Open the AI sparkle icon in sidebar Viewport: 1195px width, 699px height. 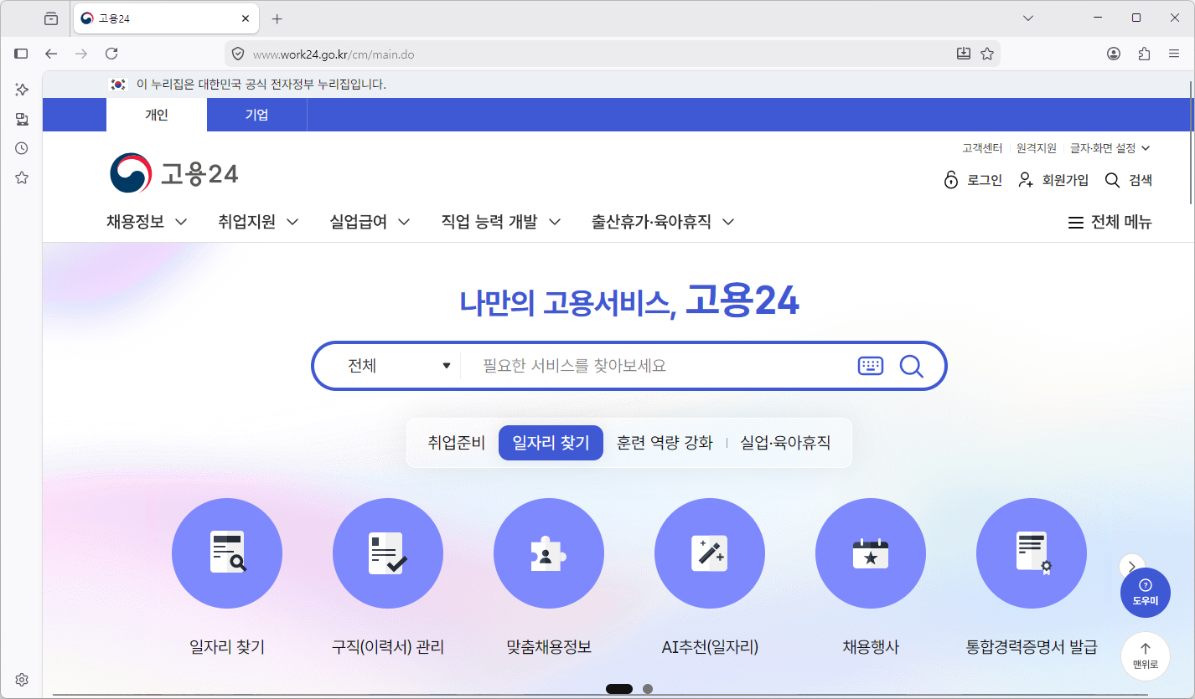click(22, 90)
